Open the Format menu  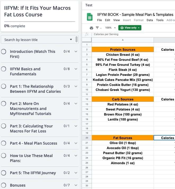(139, 20)
